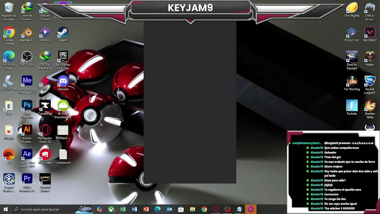Image resolution: width=380 pixels, height=214 pixels.
Task: Open CurseForge desktop shortcut
Action: 45,108
